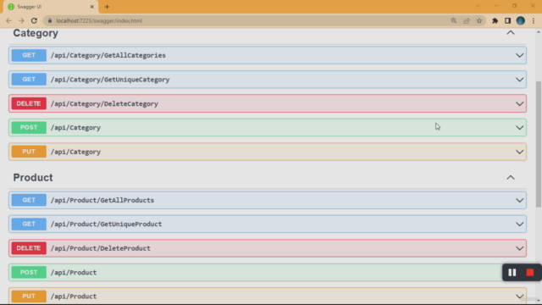Image resolution: width=542 pixels, height=305 pixels.
Task: Expand DeleteCategory endpoint chevron
Action: [x=519, y=103]
